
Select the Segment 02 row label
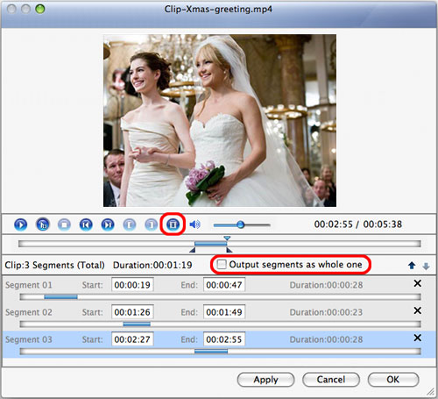[29, 312]
